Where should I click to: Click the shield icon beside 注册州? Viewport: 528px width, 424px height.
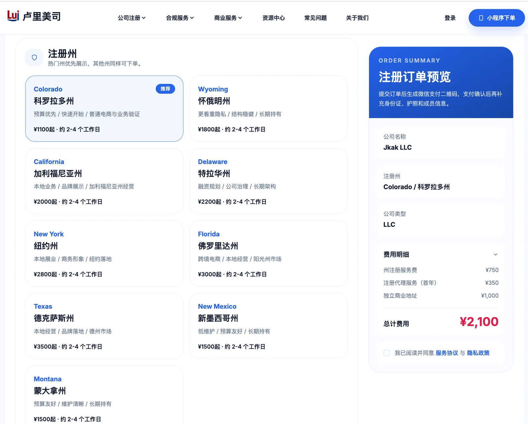coord(34,57)
